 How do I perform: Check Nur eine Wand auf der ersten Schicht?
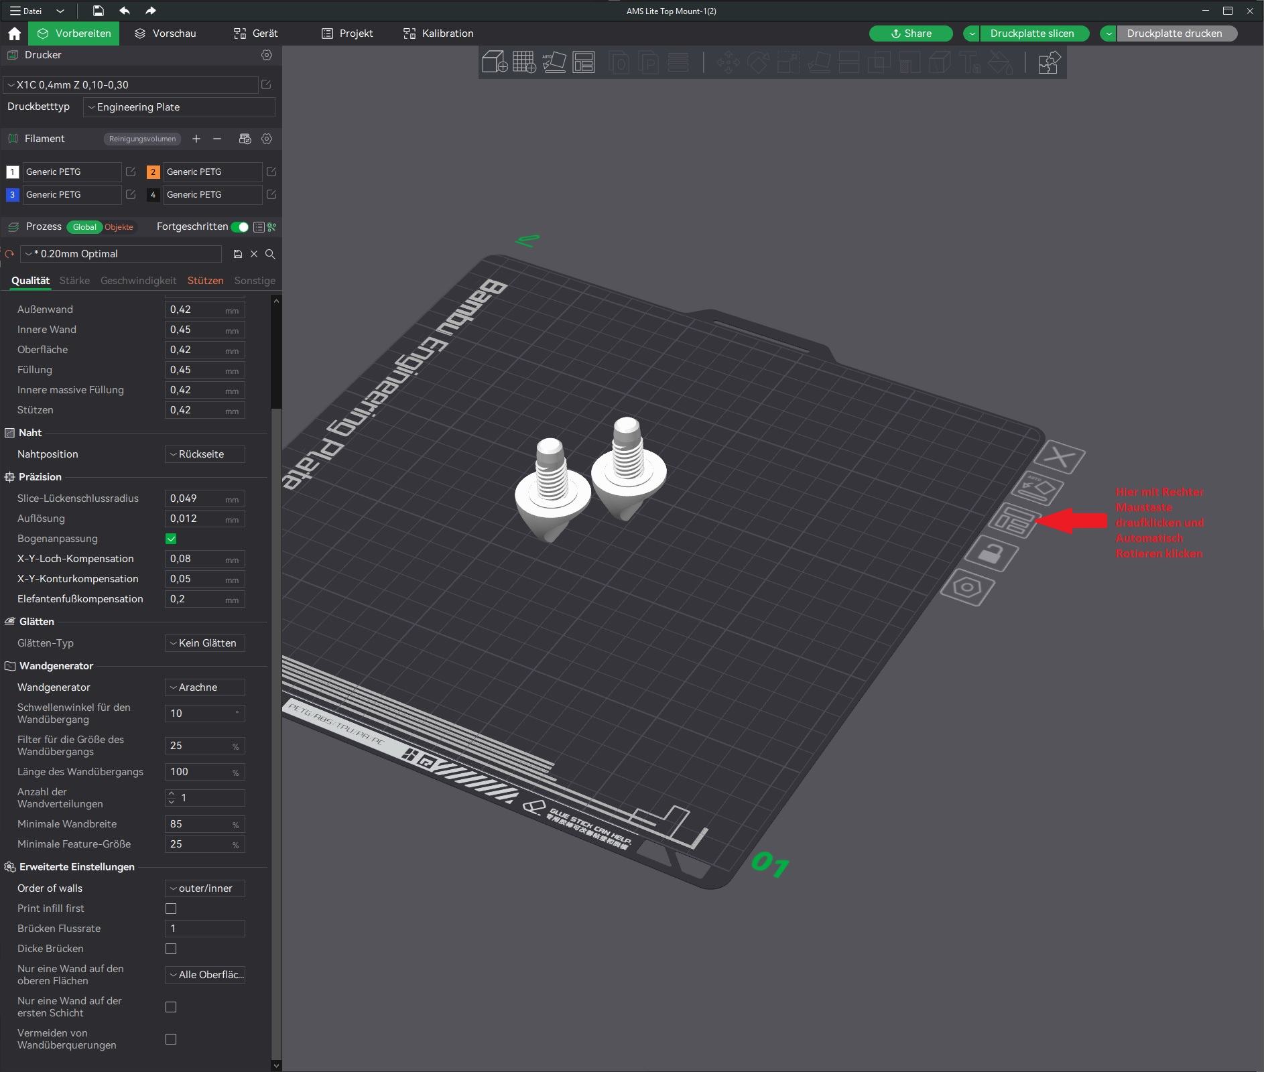[x=171, y=1007]
